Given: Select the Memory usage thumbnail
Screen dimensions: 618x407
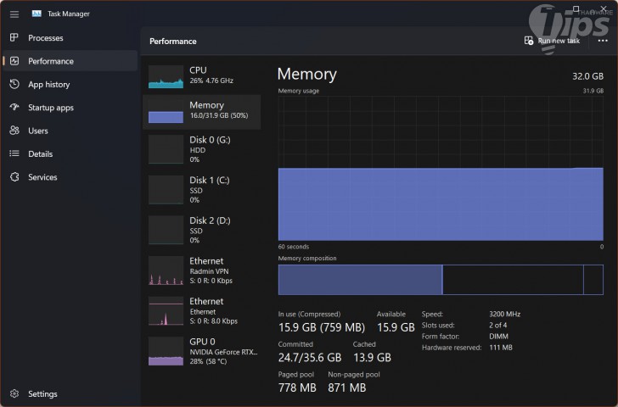Looking at the screenshot, I should (x=166, y=112).
